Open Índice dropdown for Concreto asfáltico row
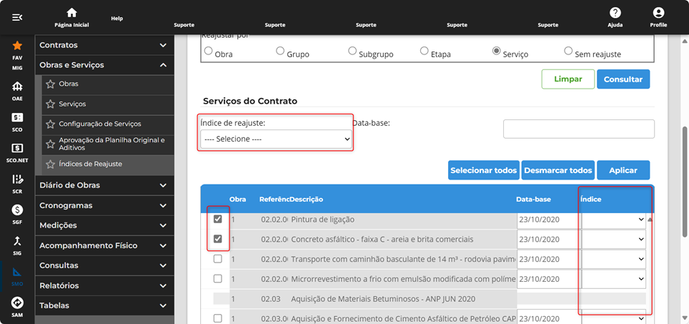The image size is (689, 324). tap(613, 239)
